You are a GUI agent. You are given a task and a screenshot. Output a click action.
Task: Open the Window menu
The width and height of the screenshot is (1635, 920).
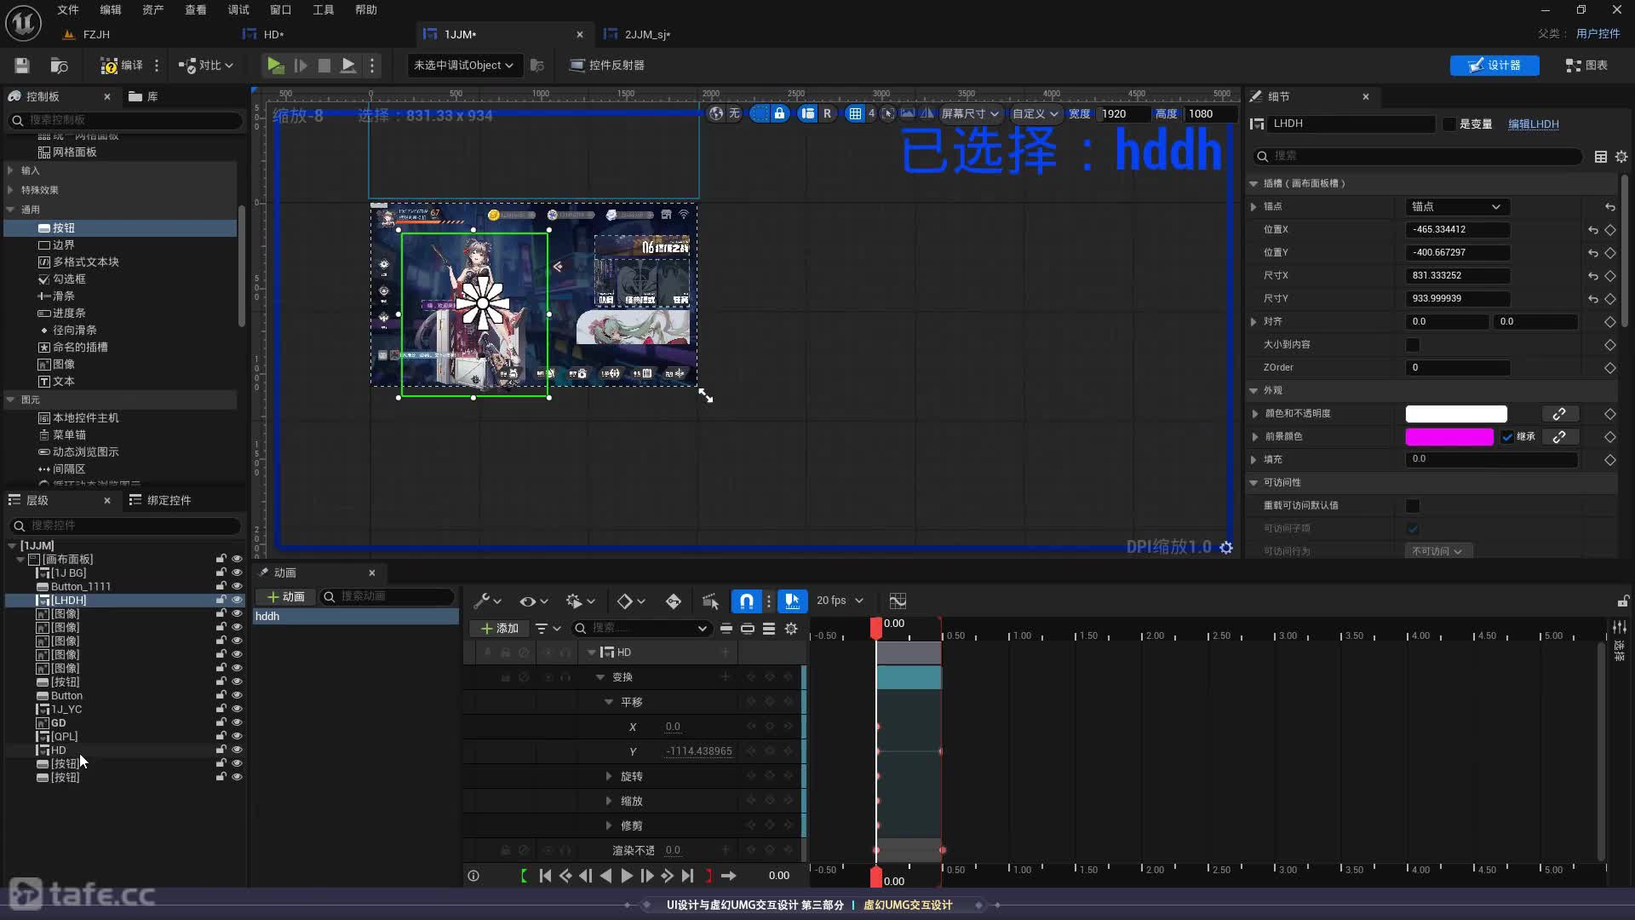(x=280, y=10)
